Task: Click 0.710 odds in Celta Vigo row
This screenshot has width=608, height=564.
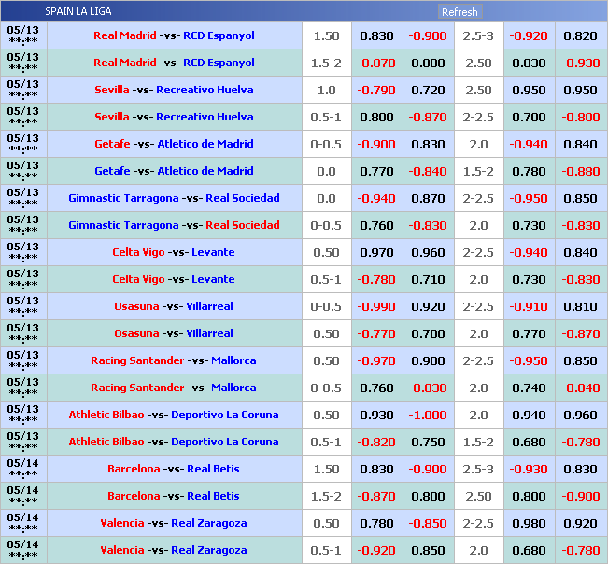Action: click(428, 279)
